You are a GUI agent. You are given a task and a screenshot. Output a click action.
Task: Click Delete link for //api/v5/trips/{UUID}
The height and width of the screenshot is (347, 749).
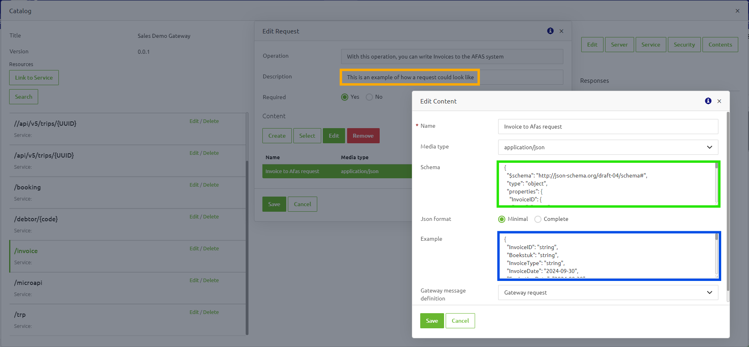click(211, 121)
